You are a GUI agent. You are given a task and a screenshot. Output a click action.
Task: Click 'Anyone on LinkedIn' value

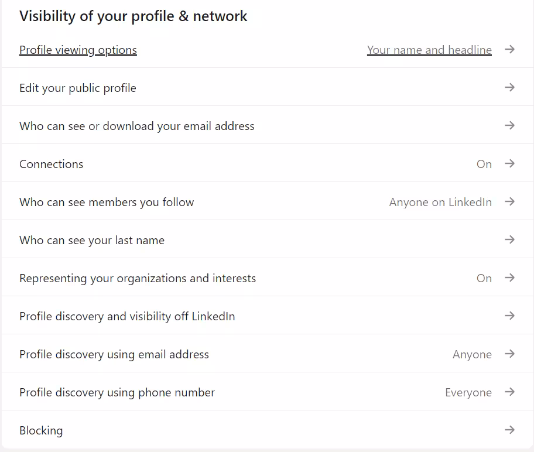tap(440, 203)
